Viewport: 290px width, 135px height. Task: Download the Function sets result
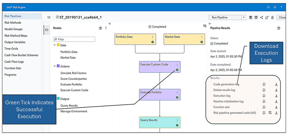pyautogui.click(x=276, y=107)
